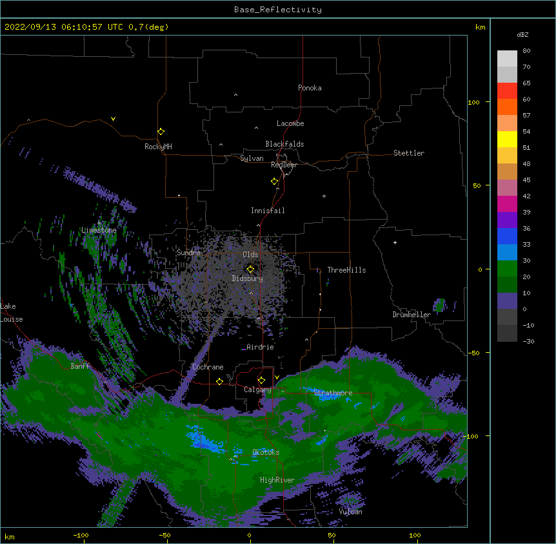Pick the bright green 30 dBZ legend swatch
Viewport: 556px width, 544px height.
tap(507, 269)
